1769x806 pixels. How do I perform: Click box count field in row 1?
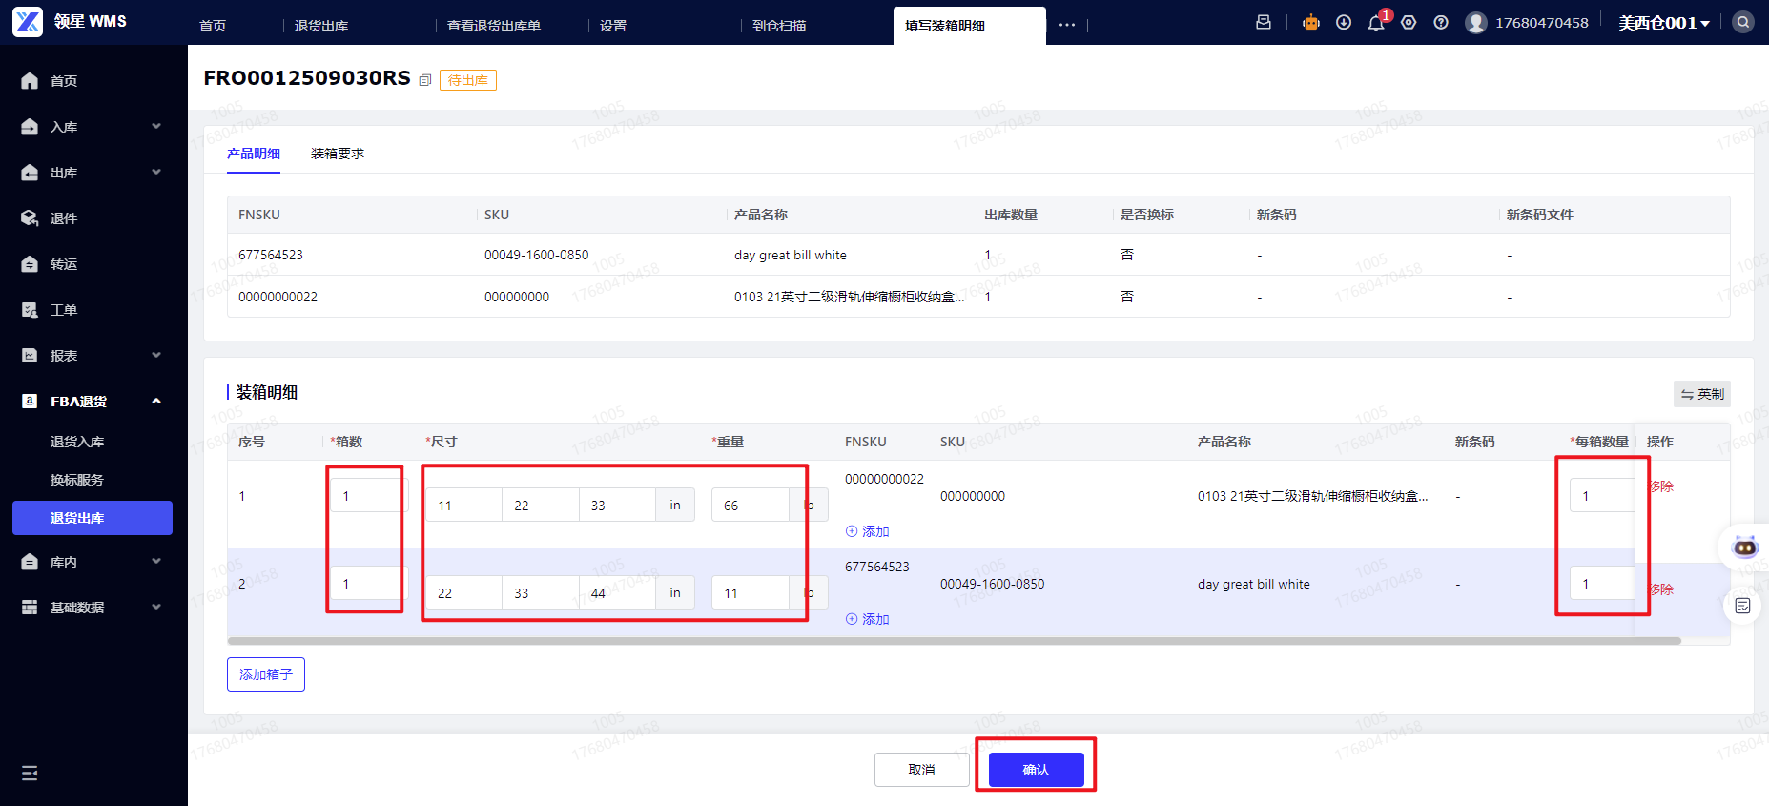369,496
